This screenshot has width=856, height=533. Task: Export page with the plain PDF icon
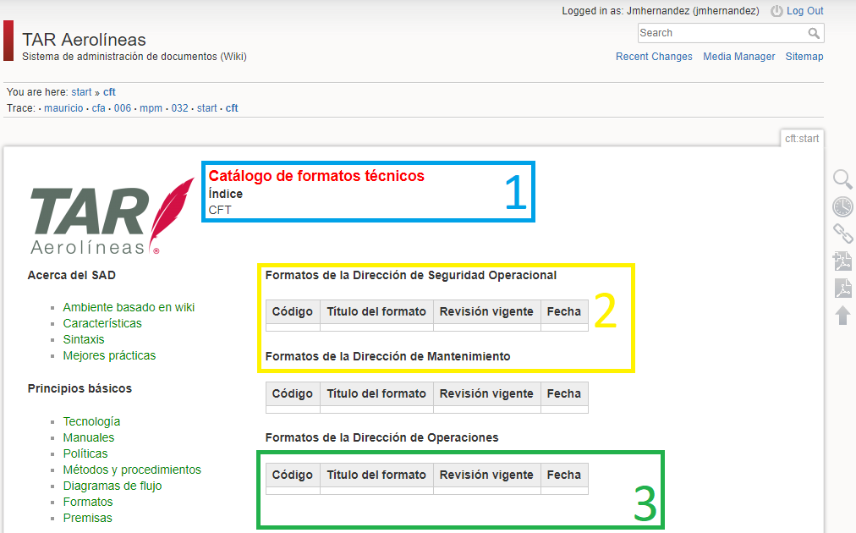pyautogui.click(x=842, y=288)
